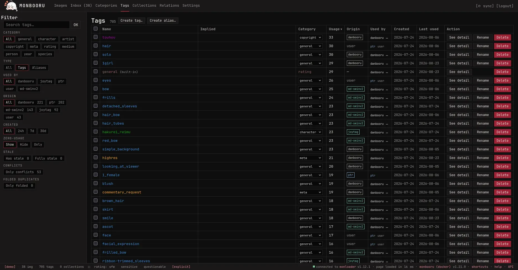Open the Settings page
This screenshot has width=518, height=270.
[191, 6]
